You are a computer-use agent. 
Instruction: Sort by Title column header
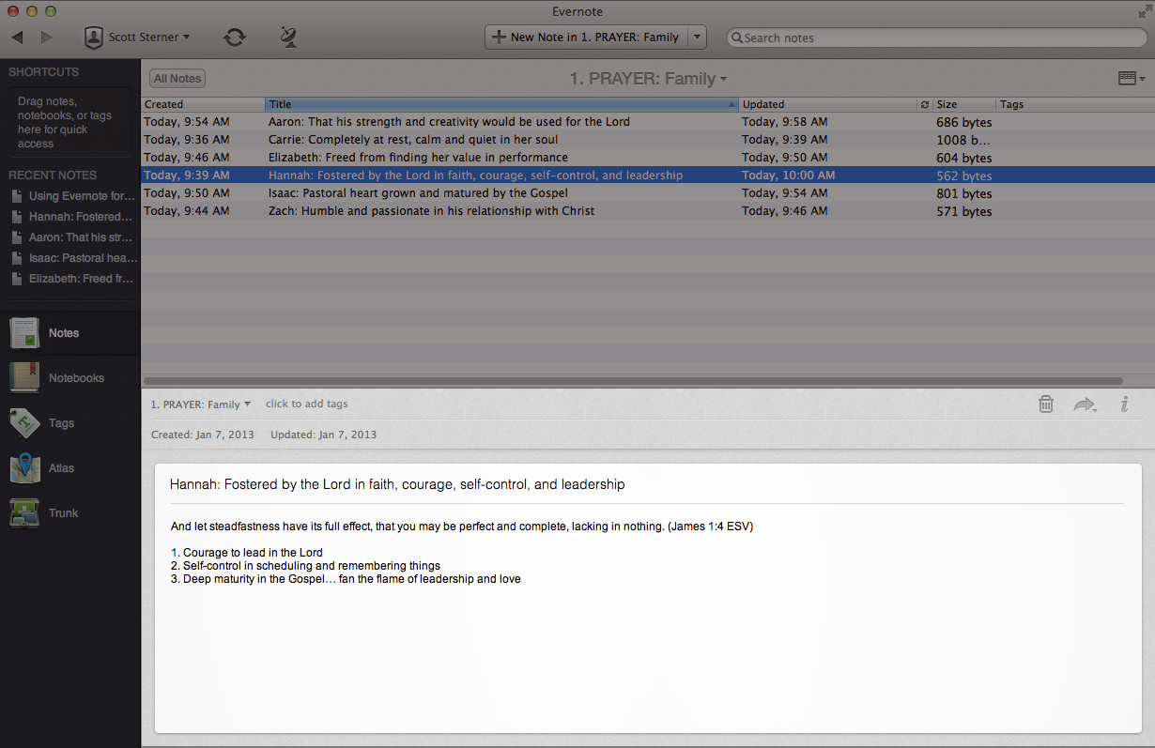502,104
